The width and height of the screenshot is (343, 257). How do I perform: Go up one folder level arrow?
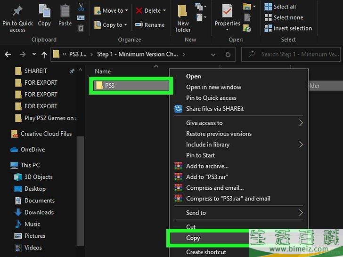[x=44, y=55]
